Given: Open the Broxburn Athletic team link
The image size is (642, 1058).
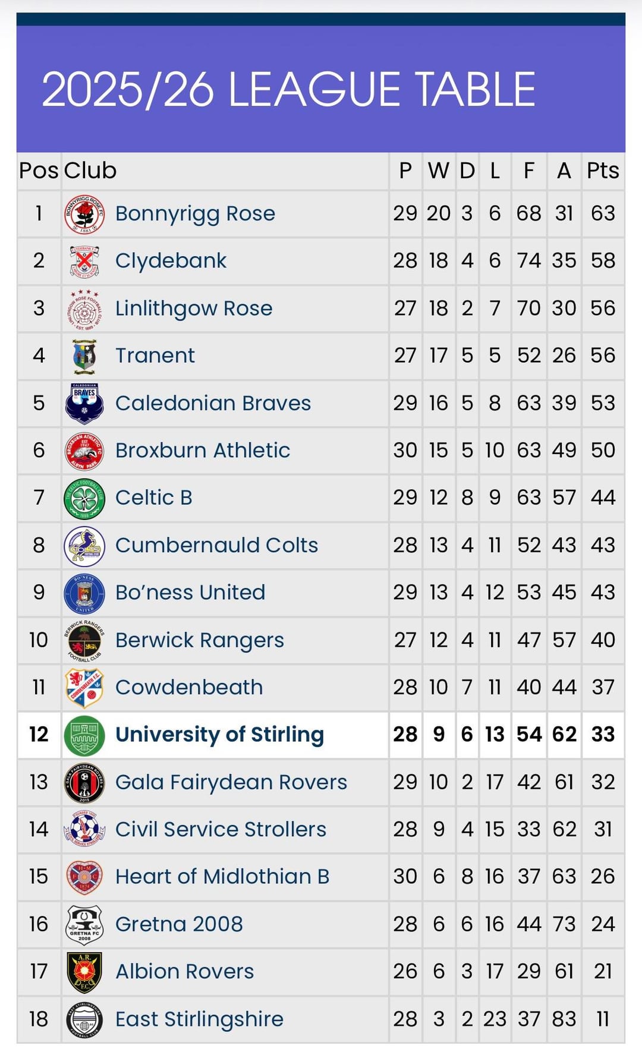Looking at the screenshot, I should (x=203, y=451).
